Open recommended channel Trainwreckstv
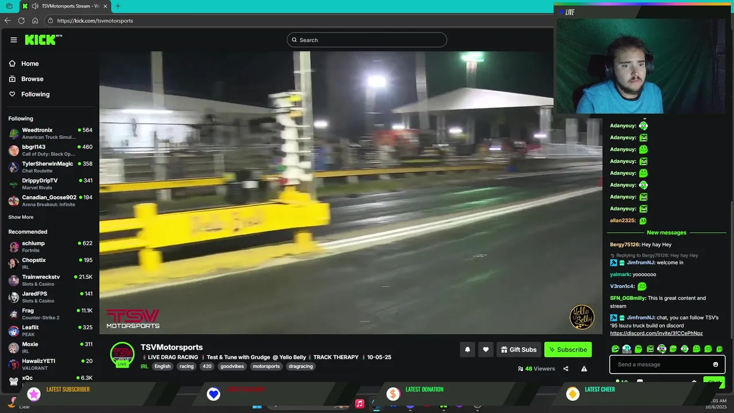The image size is (734, 413). pos(50,280)
